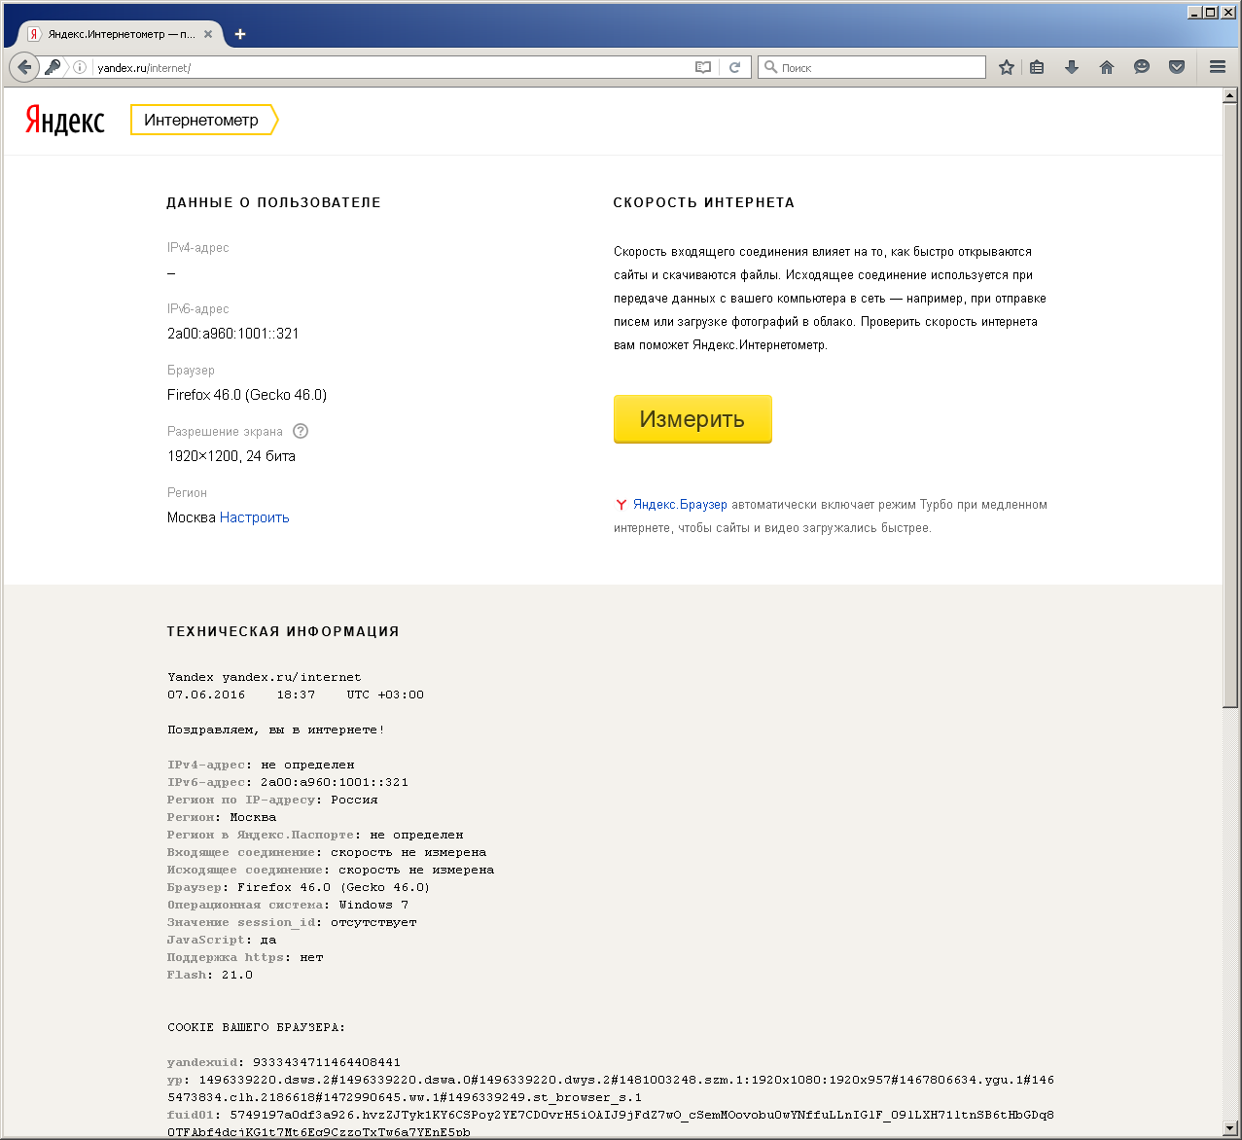Image resolution: width=1242 pixels, height=1140 pixels.
Task: Click the key icon in address bar
Action: (53, 67)
